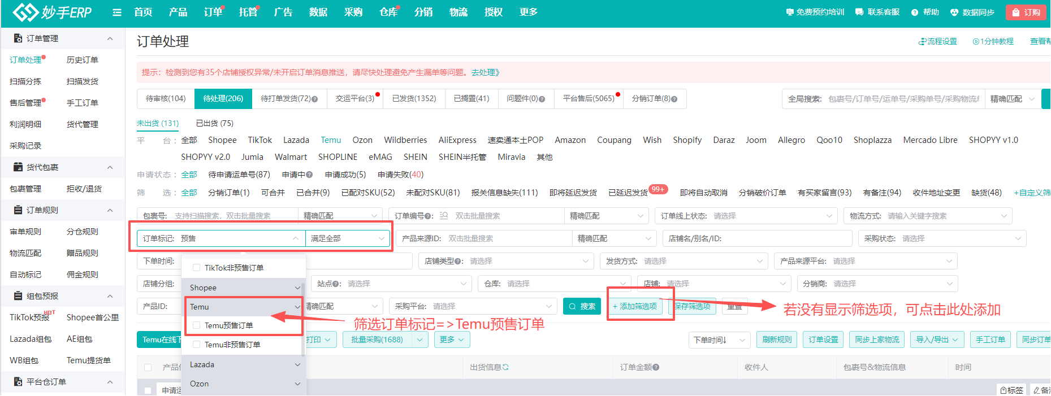Click the 搜索 search button
This screenshot has width=1051, height=396.
582,306
